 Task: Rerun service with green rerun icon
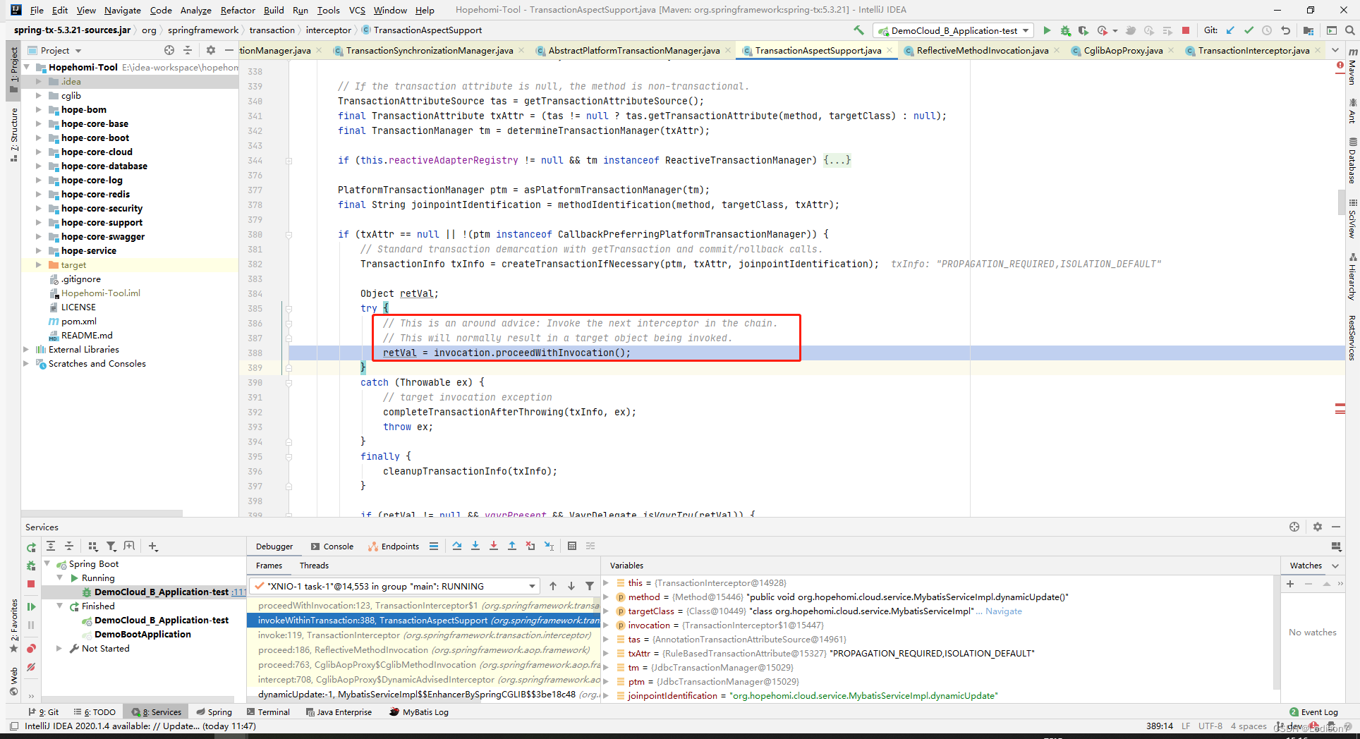tap(31, 547)
